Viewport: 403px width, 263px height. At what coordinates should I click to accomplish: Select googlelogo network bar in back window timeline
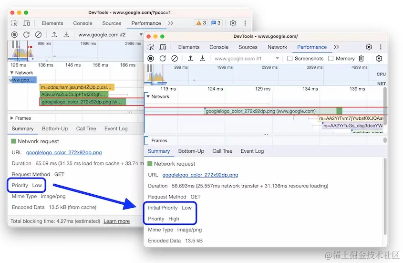tap(83, 102)
